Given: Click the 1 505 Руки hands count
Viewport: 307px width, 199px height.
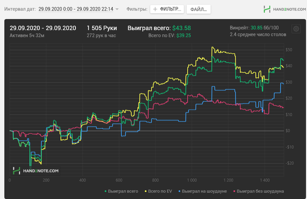Looking at the screenshot, I should pyautogui.click(x=102, y=28).
